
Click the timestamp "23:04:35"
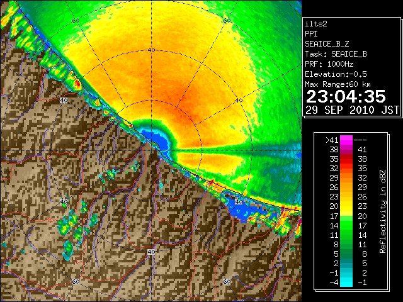[x=346, y=96]
